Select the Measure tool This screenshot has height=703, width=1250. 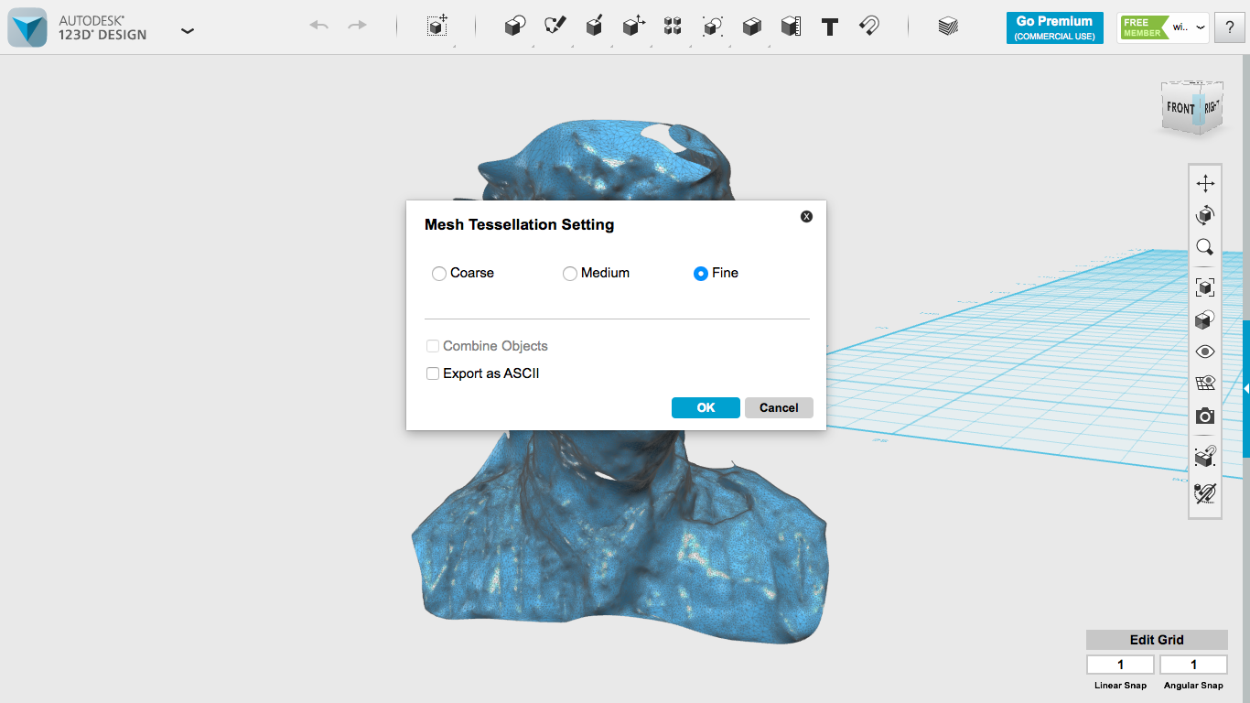[792, 27]
